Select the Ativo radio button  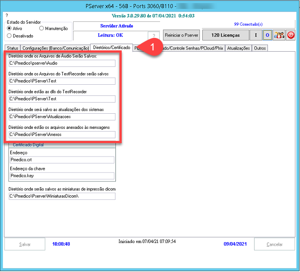tap(9, 29)
